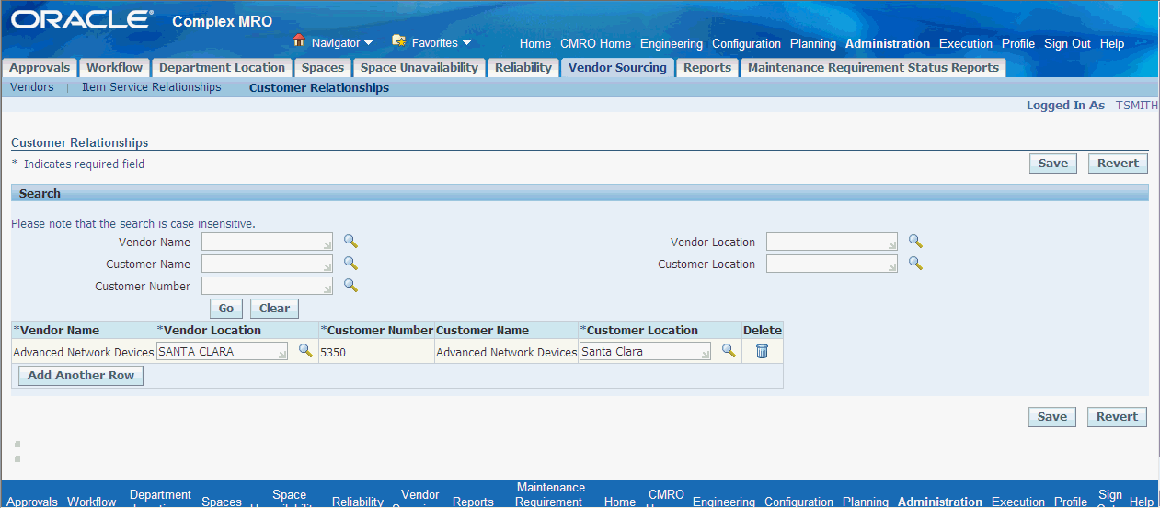Open Administration in top navigation

point(888,43)
